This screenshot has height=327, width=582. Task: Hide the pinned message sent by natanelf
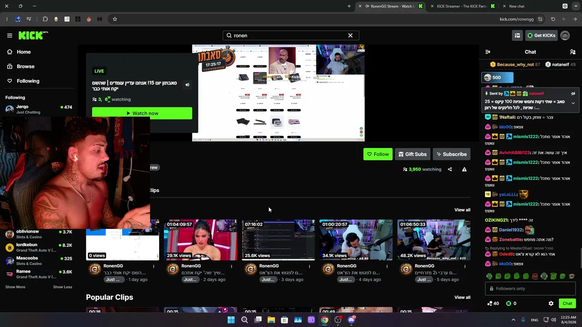pos(573,94)
